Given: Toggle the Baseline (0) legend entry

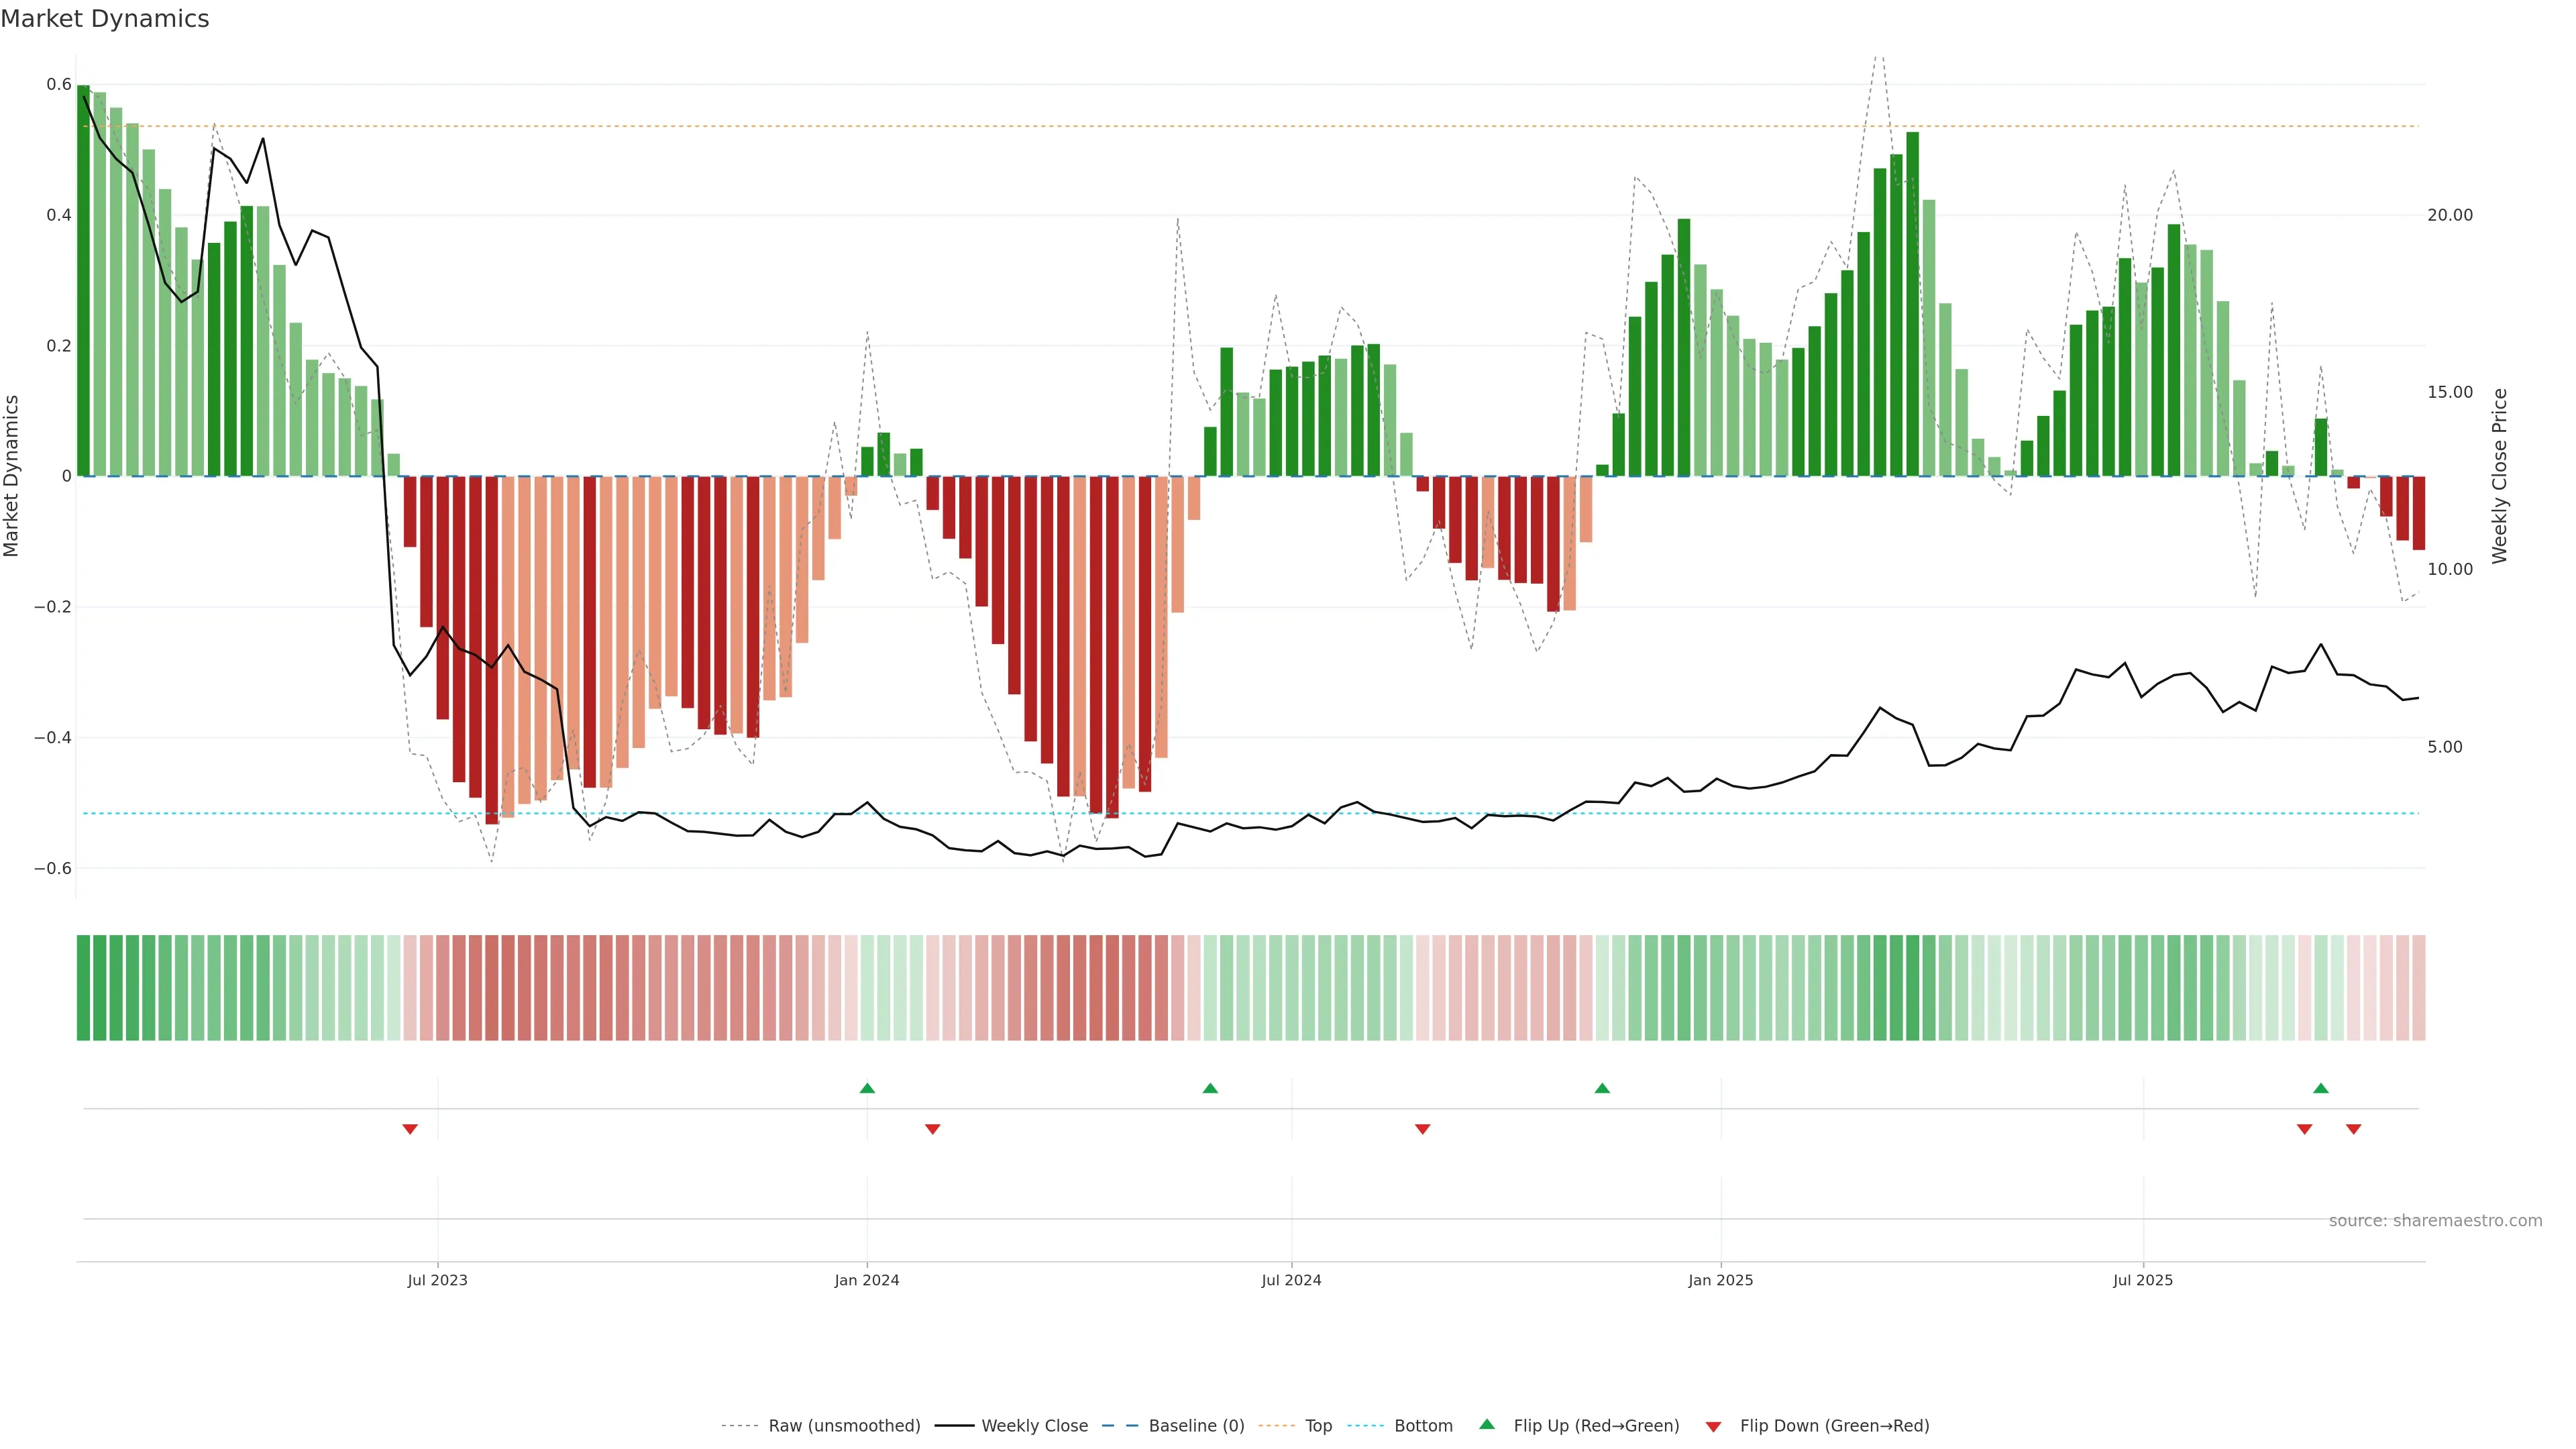Looking at the screenshot, I should tap(1196, 1426).
